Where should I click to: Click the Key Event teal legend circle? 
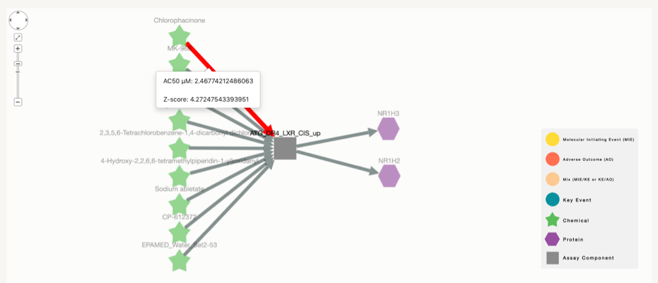coord(552,200)
